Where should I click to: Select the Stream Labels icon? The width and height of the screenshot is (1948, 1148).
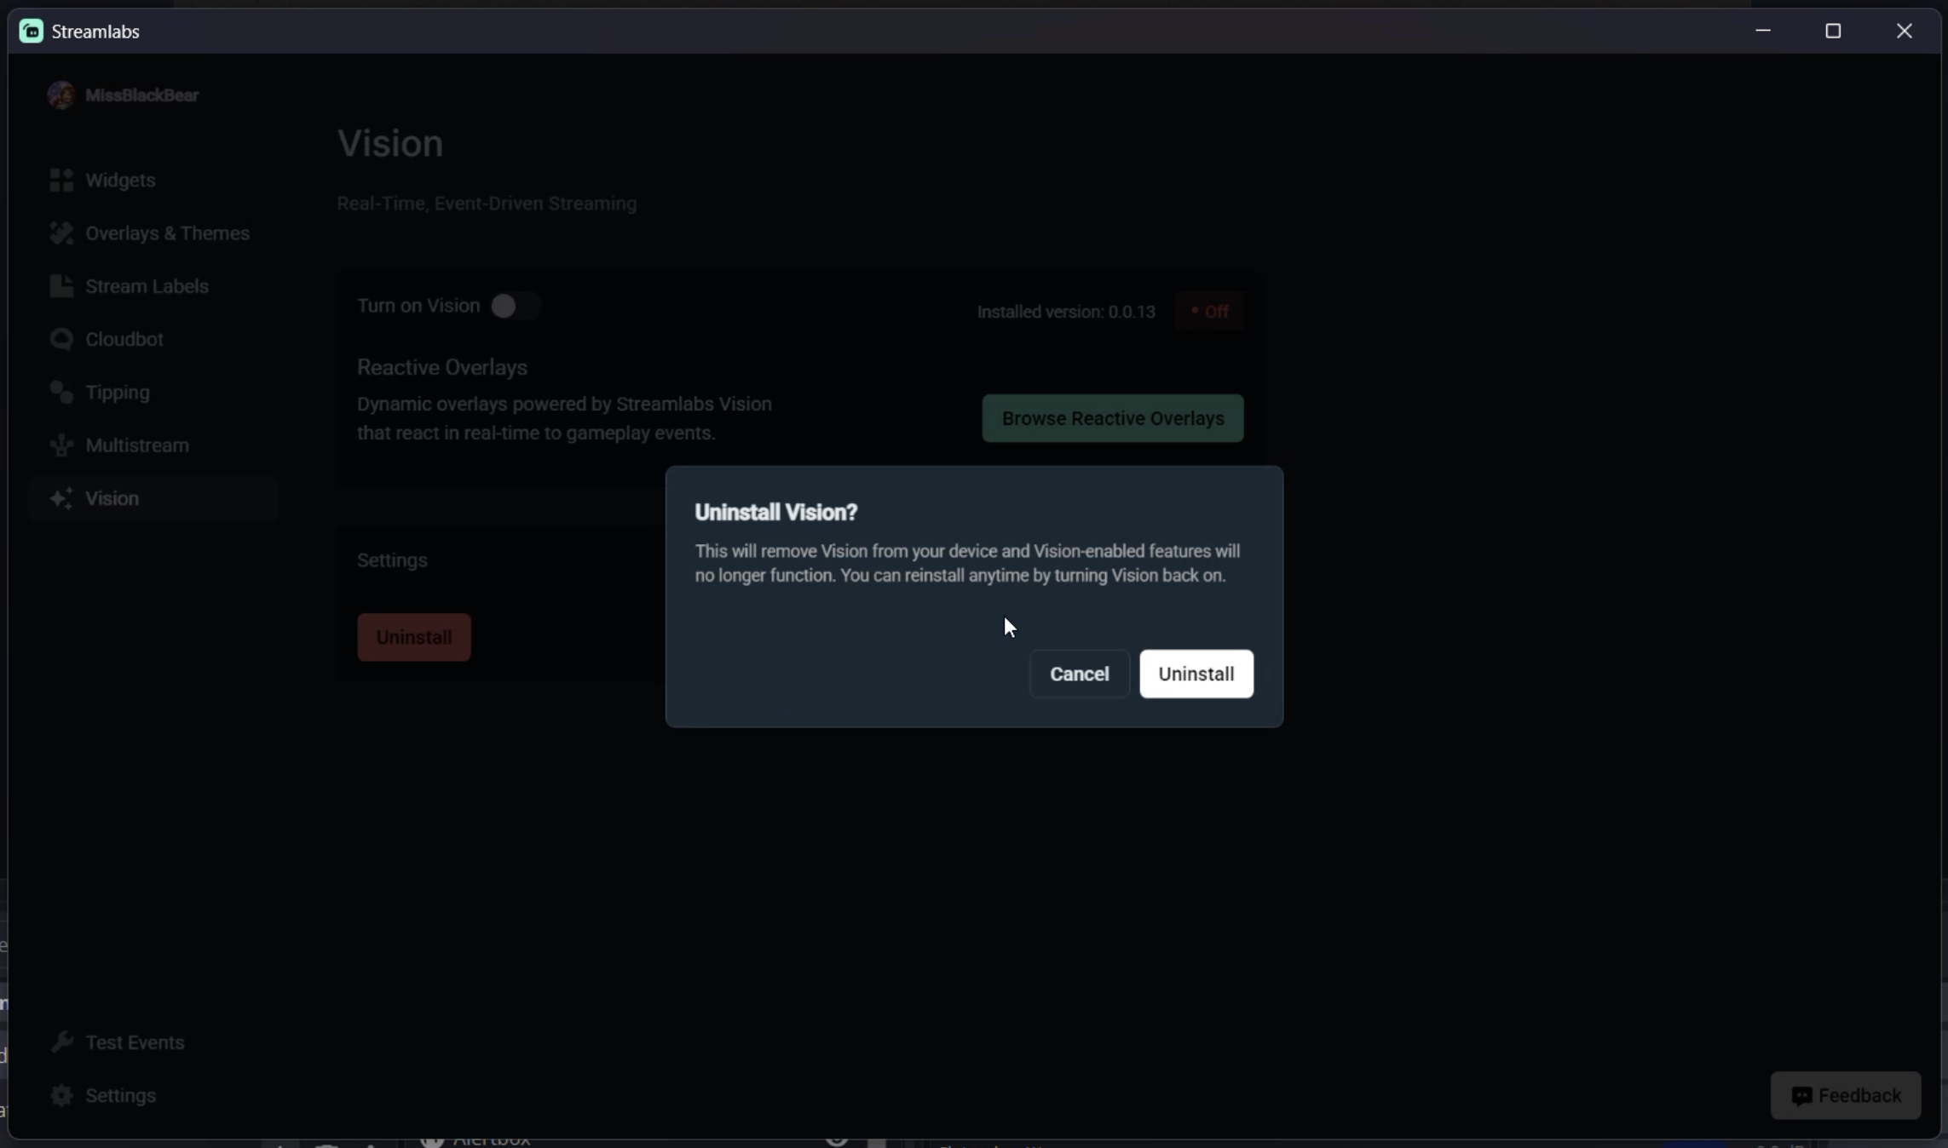tap(61, 286)
